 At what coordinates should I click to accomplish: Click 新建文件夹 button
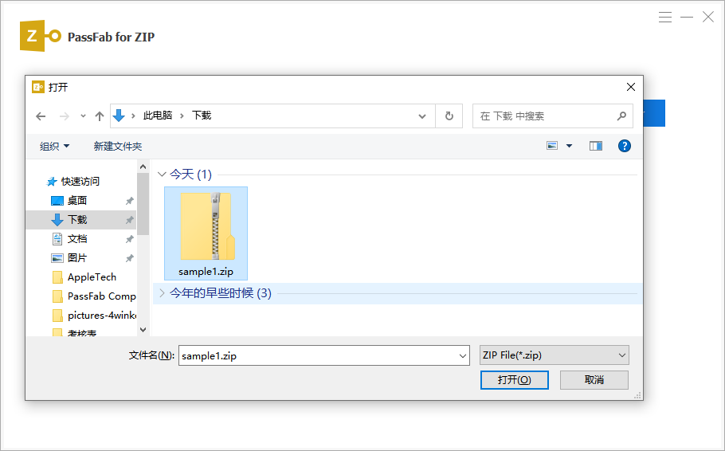tap(118, 146)
